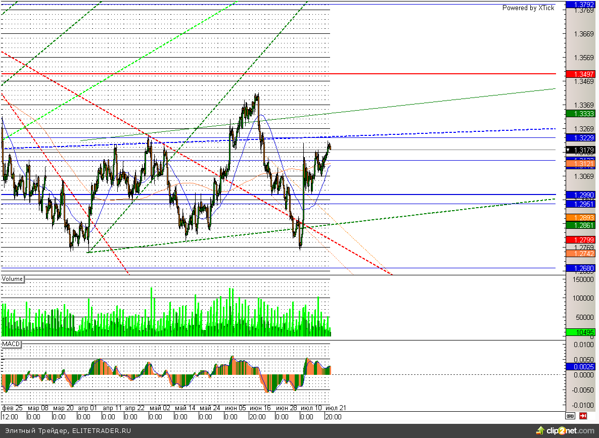Click the red 1.3497 price level tag
Viewport: 599px width, 438px height.
click(580, 74)
